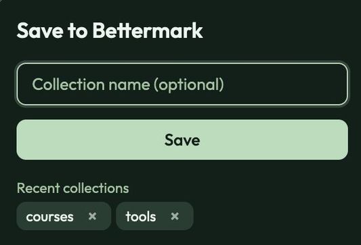Click the Collection name (optional) placeholder text

128,85
